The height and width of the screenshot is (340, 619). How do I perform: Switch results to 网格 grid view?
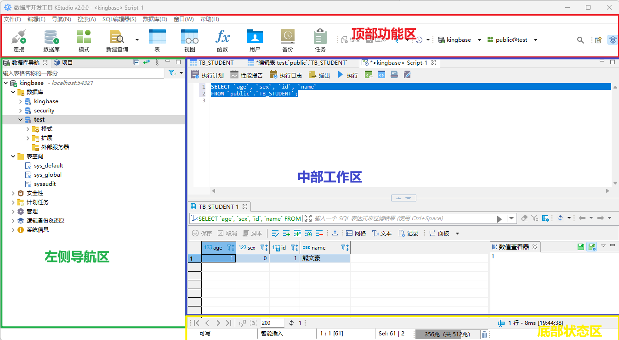click(x=356, y=233)
